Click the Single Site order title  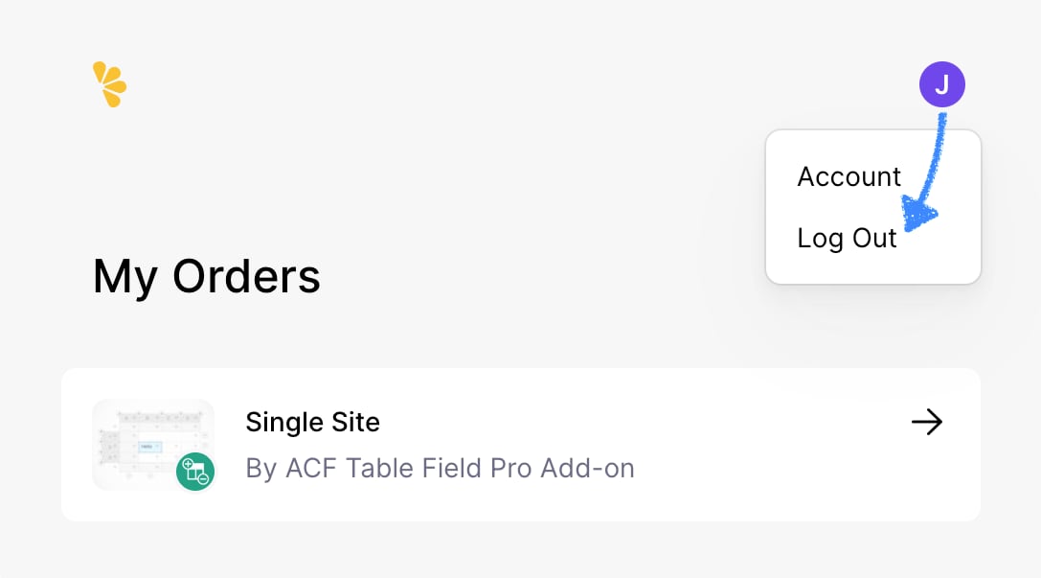click(x=313, y=422)
